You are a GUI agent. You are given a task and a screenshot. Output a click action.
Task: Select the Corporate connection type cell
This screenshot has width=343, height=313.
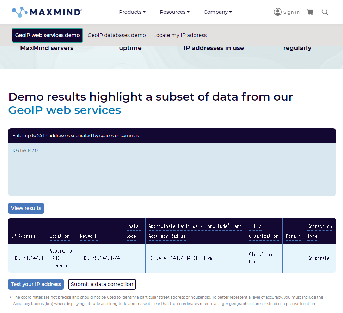[x=320, y=258]
